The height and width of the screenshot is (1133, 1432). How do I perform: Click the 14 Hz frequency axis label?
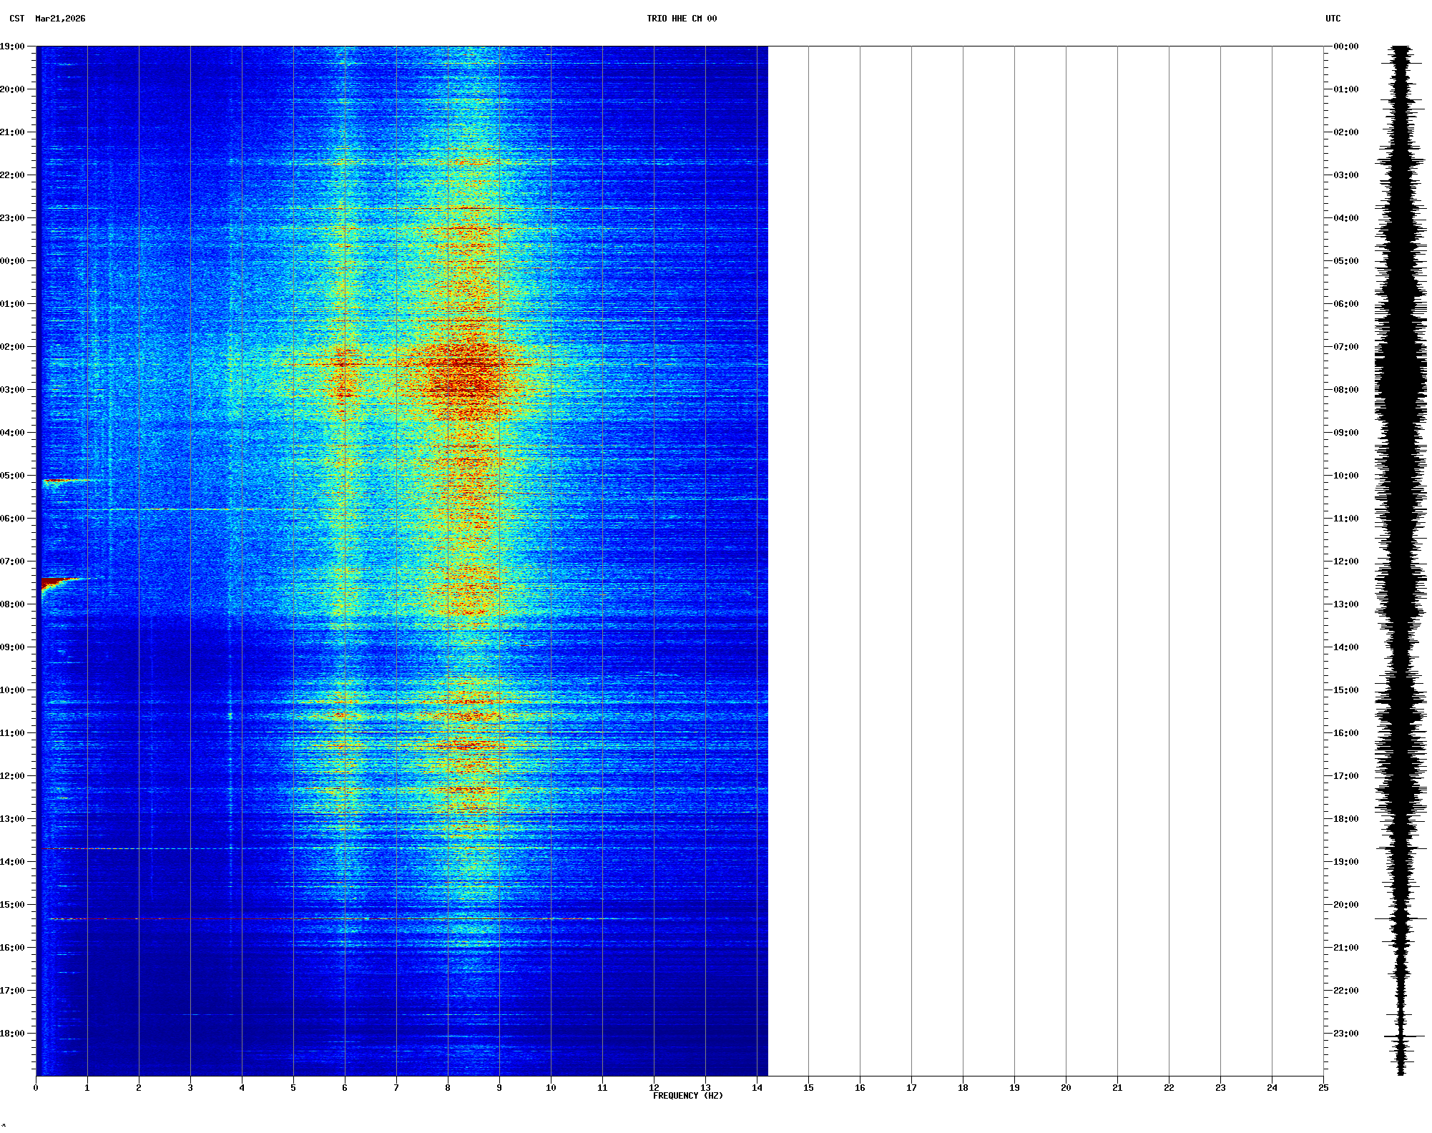click(x=757, y=1088)
